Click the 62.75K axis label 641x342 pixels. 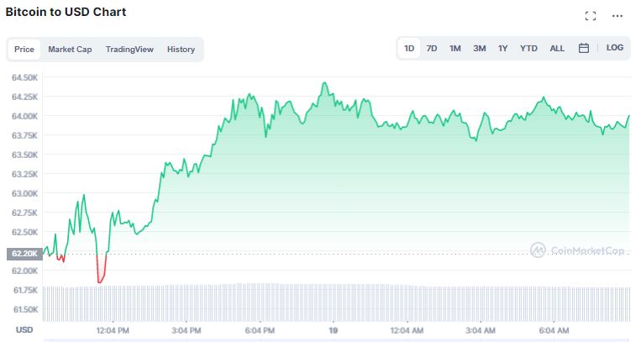pos(24,213)
